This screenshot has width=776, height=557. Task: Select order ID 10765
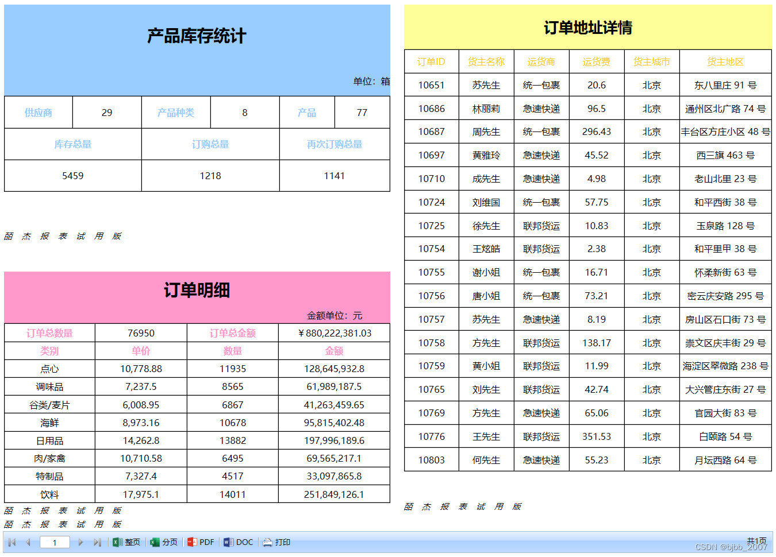pos(431,389)
